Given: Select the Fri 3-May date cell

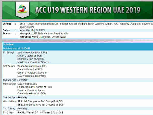Looking at the screenshot, I should [x=8, y=112].
